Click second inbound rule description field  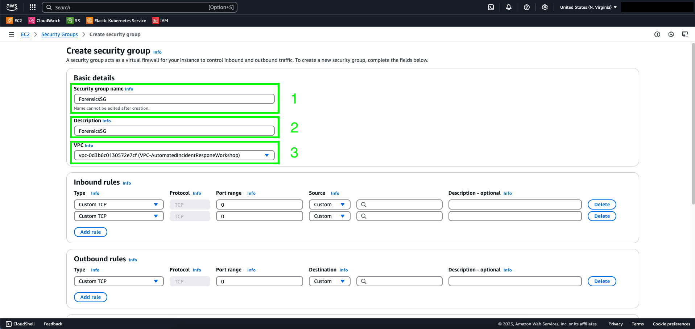515,216
